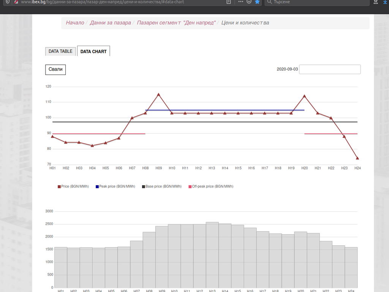Click Off-peak price legend color square
The width and height of the screenshot is (389, 292).
click(x=190, y=187)
